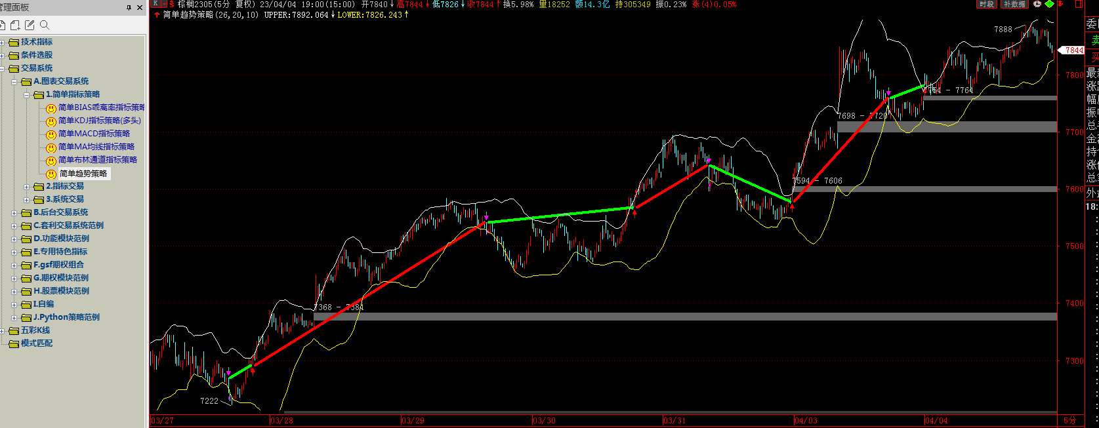Click folder icon of 技术指标

[14, 42]
